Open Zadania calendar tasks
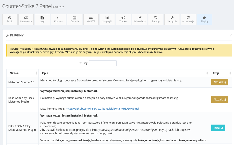 pyautogui.click(x=75, y=20)
